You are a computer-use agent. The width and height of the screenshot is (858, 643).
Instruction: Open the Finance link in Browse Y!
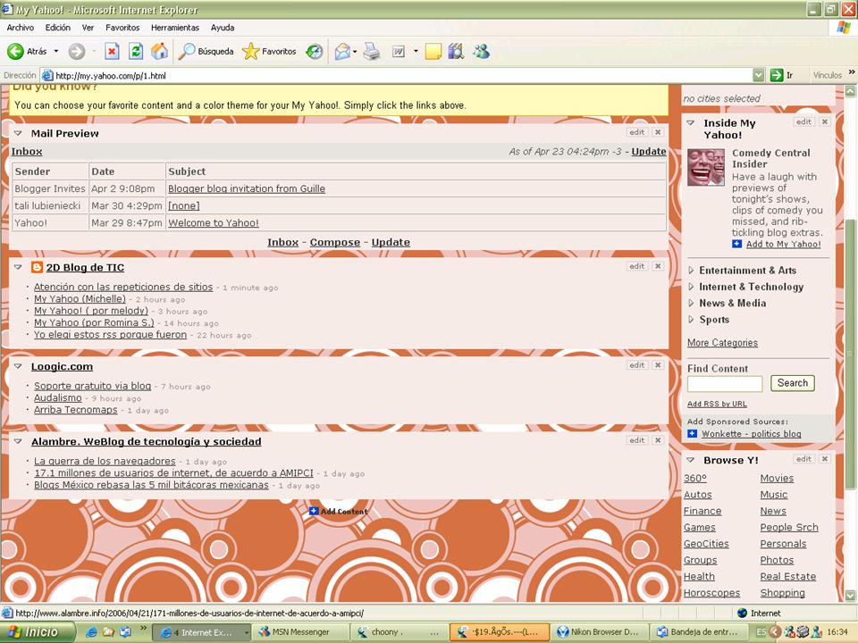click(702, 511)
